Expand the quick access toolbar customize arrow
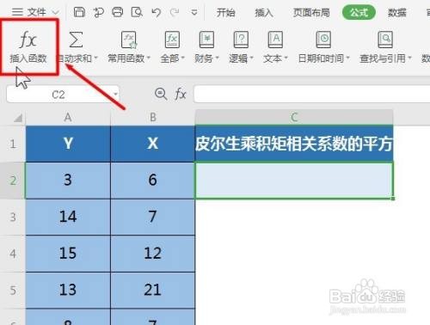This screenshot has height=325, width=430. click(x=194, y=12)
